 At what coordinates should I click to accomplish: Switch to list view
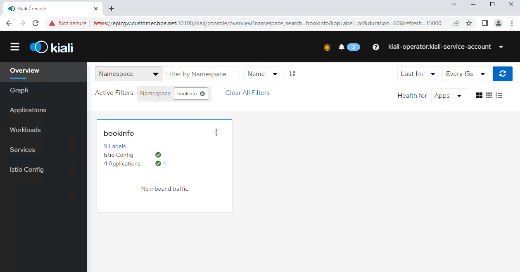pos(499,95)
